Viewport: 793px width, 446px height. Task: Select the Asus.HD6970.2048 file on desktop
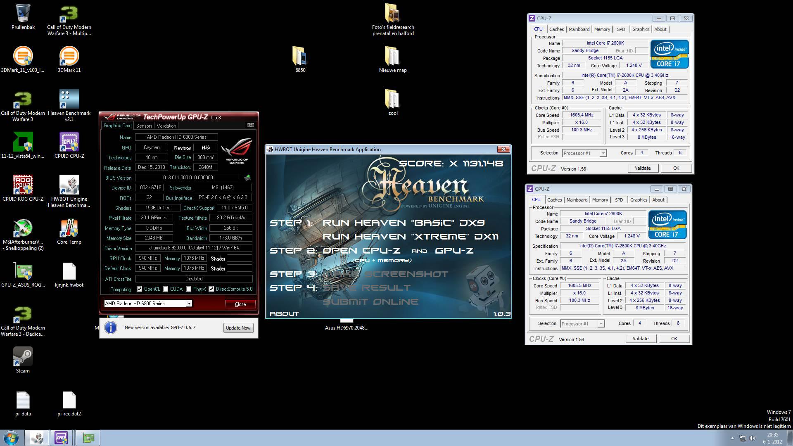click(x=347, y=325)
